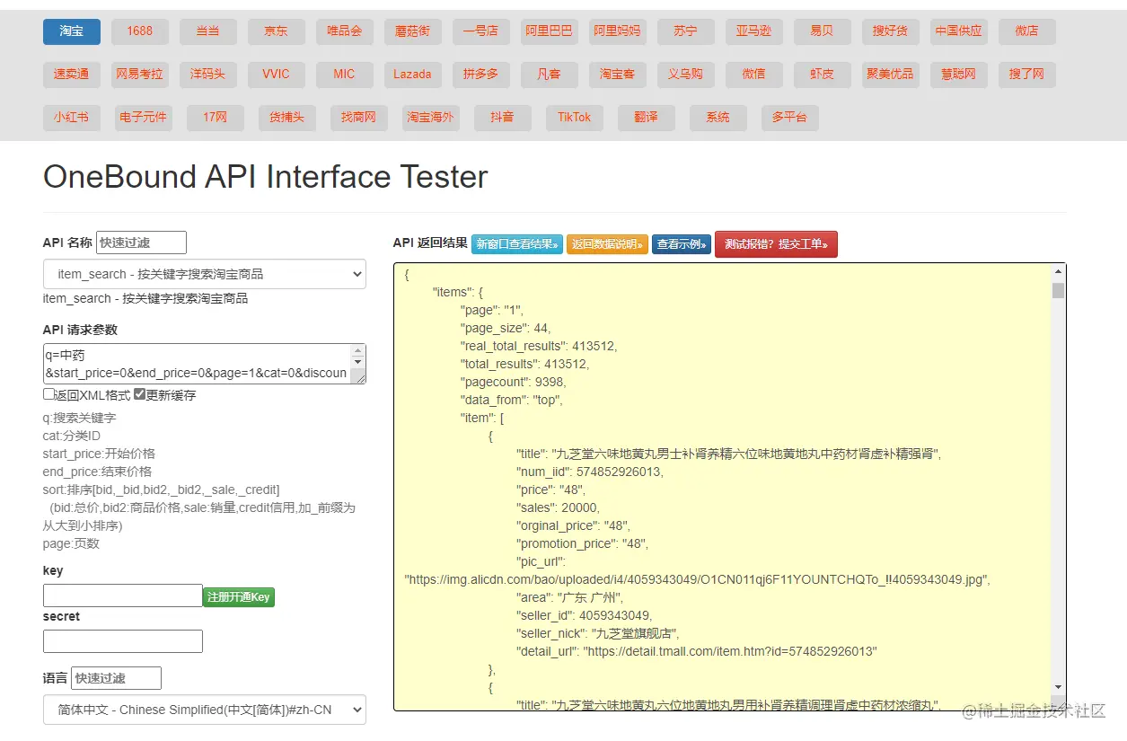Screen dimensions: 1127x741
Task: Click the result panel scrollbar down arrow
Action: (x=1059, y=687)
